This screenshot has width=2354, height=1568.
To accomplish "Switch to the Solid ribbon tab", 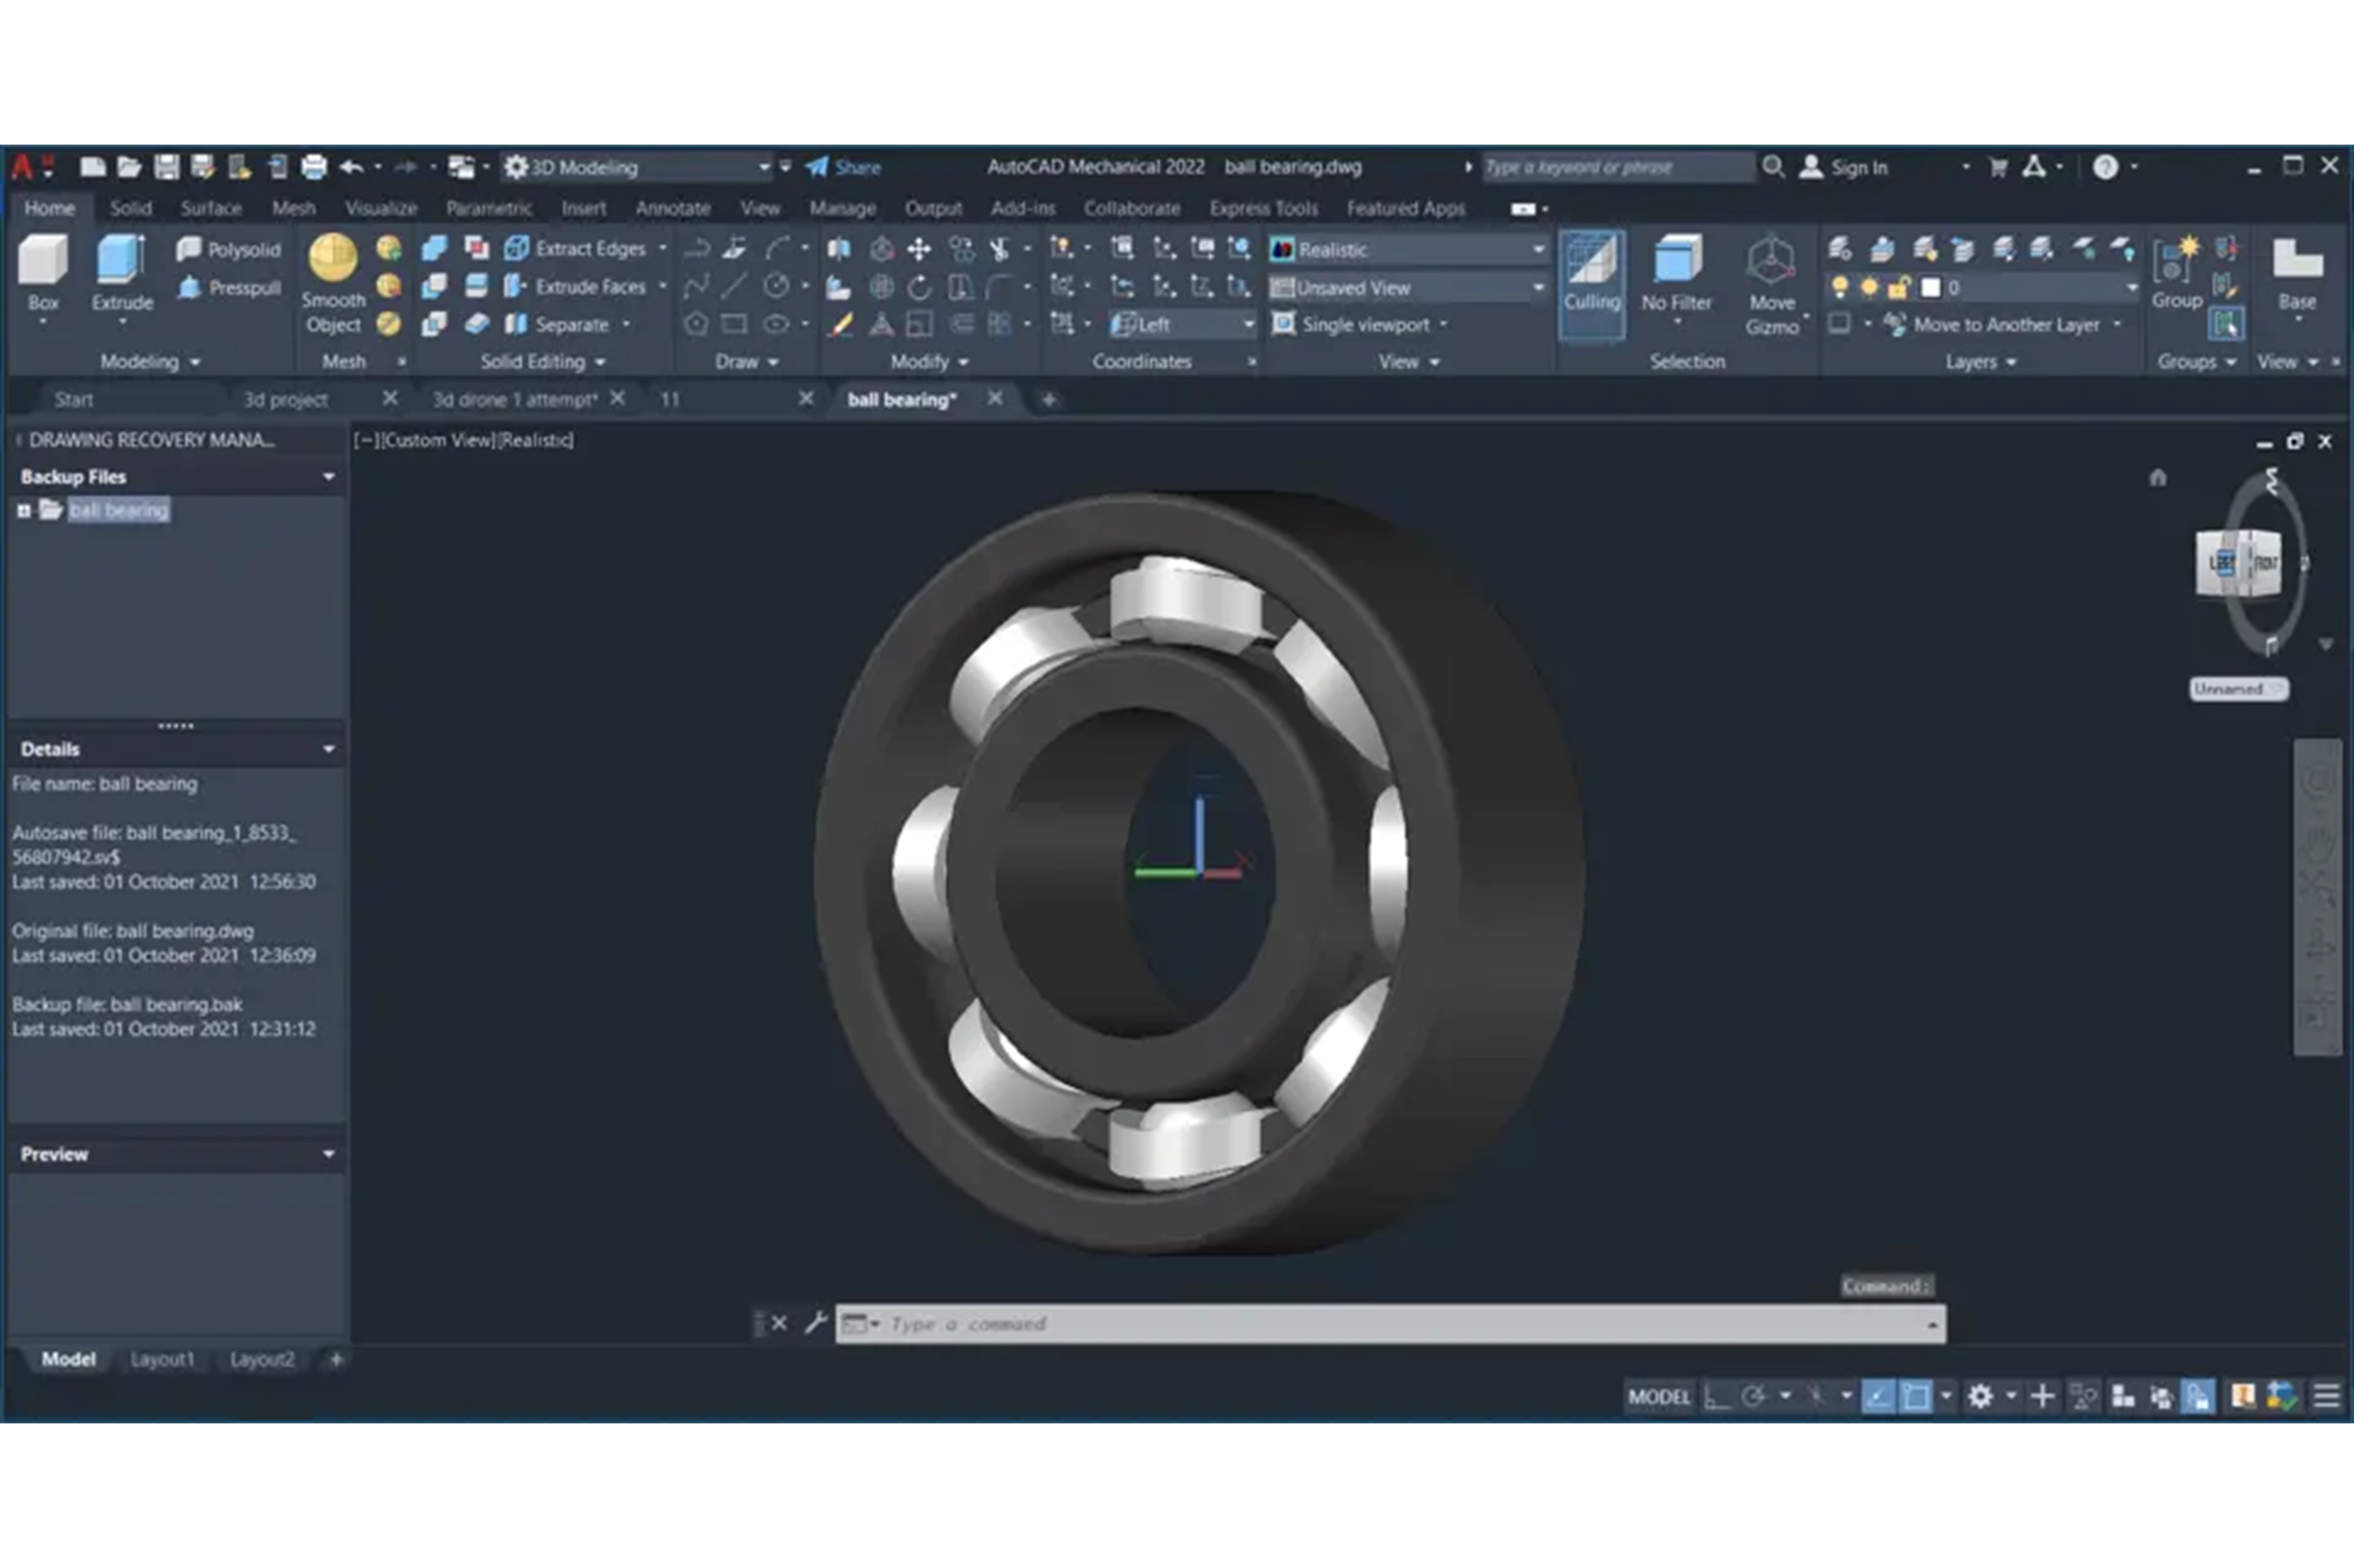I will [x=130, y=208].
